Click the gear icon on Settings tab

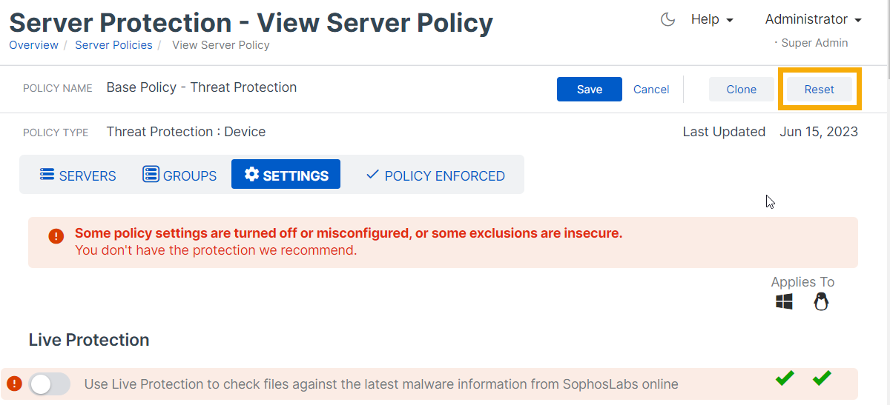click(x=252, y=175)
